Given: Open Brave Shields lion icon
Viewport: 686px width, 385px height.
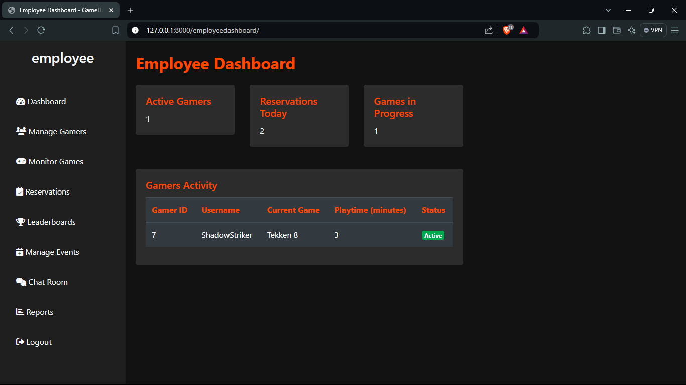Looking at the screenshot, I should pos(507,30).
